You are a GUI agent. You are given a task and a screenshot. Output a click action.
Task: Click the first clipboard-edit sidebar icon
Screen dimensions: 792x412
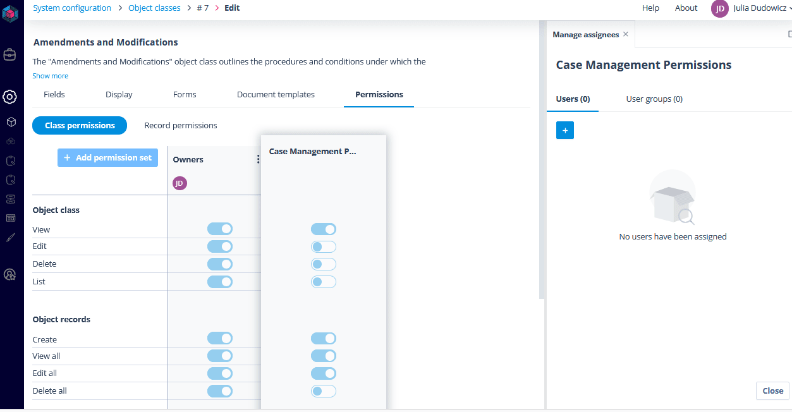(10, 161)
